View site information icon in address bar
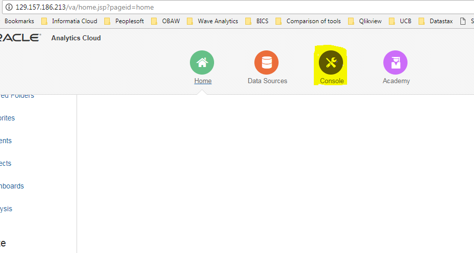This screenshot has height=253, width=474. 9,8
